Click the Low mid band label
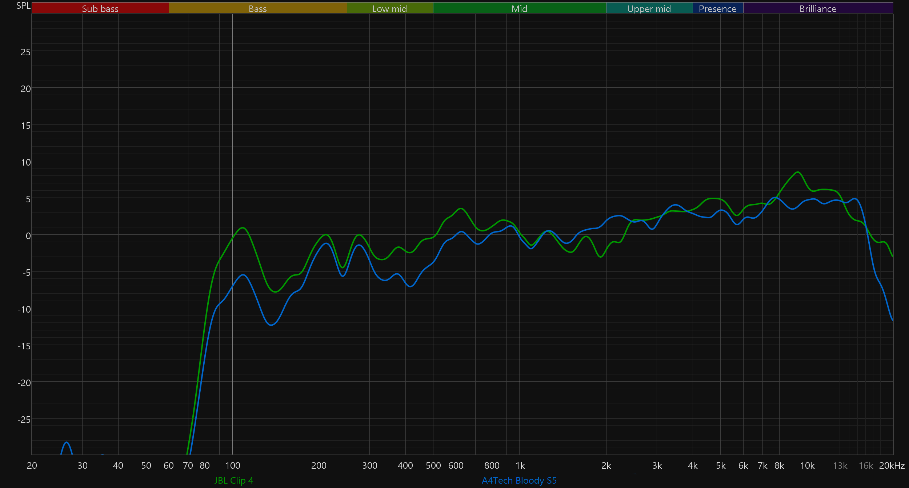The image size is (909, 488). click(x=389, y=8)
